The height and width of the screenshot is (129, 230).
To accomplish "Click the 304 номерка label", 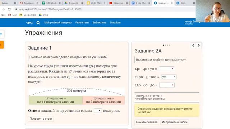I will pos(77,91).
